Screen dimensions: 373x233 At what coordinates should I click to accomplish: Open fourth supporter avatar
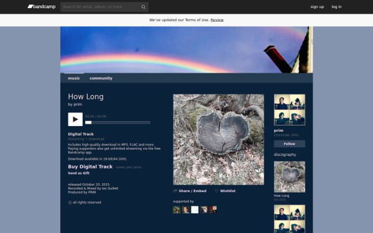pyautogui.click(x=204, y=210)
